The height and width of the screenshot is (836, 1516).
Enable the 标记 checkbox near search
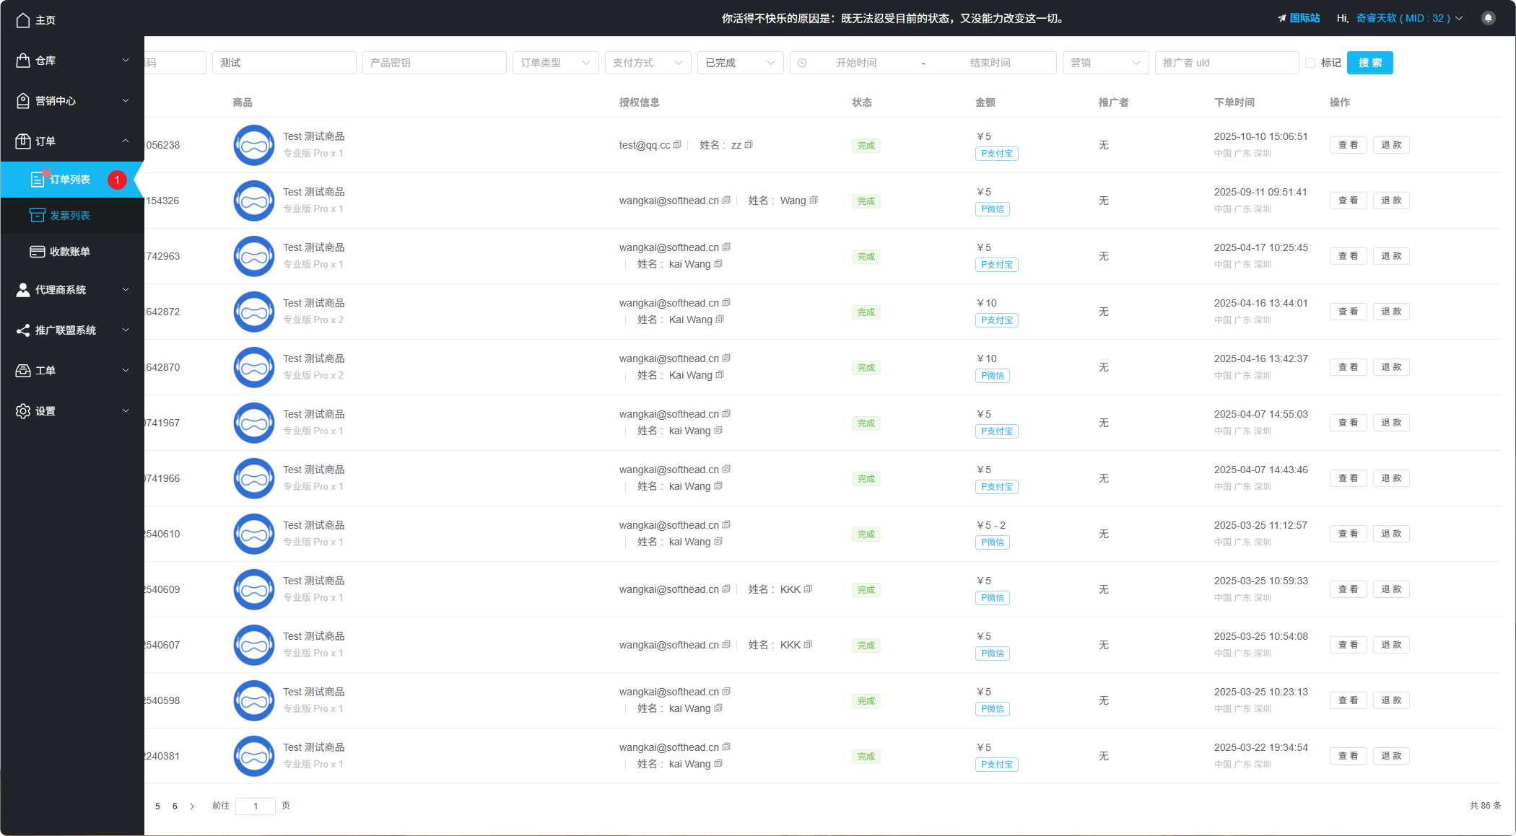click(1311, 63)
